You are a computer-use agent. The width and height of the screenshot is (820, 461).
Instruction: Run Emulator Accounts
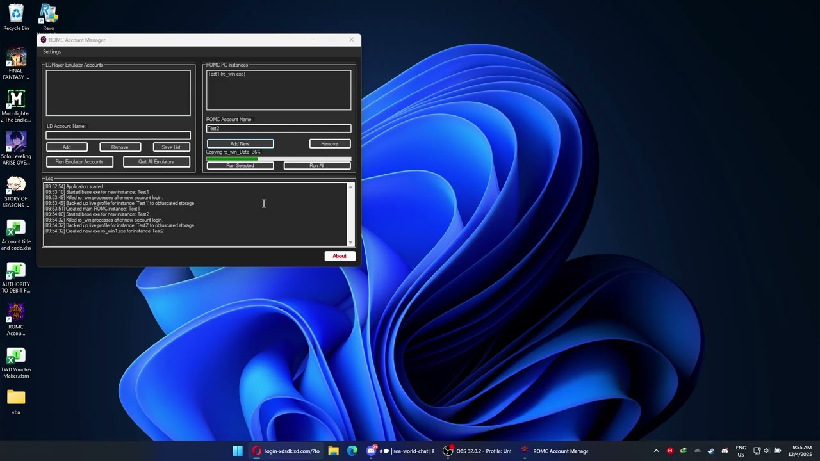pyautogui.click(x=79, y=162)
